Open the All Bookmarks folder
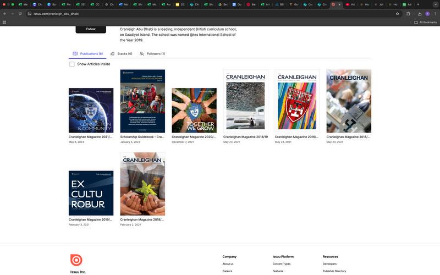 pos(425,22)
